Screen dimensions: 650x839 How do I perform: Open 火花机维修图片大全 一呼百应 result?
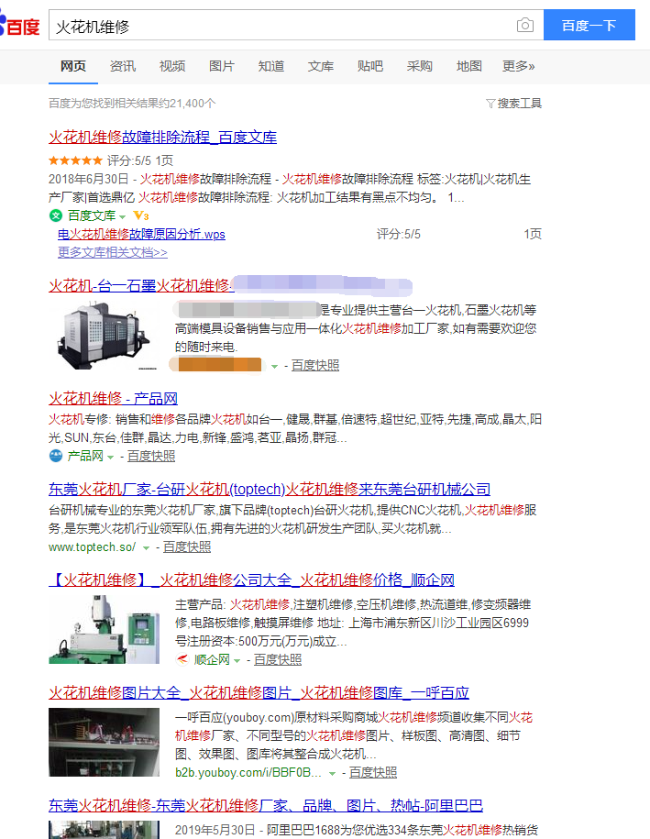pos(259,692)
